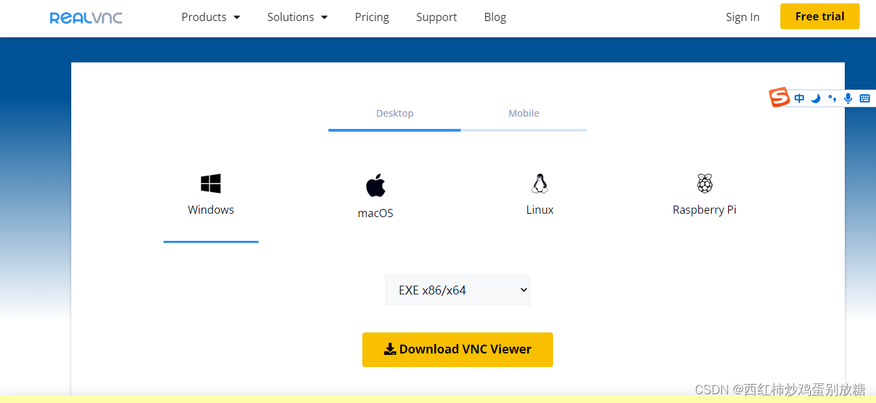Open the IME soft keyboard icon
Screen dimensions: 876x403
pyautogui.click(x=864, y=98)
